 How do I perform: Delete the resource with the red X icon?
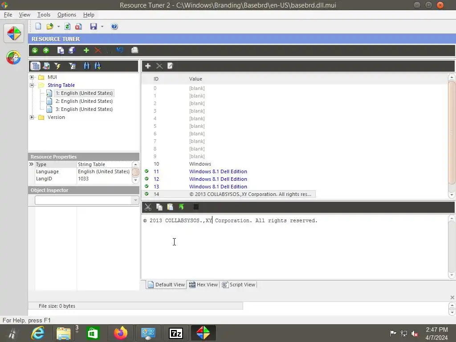point(98,50)
